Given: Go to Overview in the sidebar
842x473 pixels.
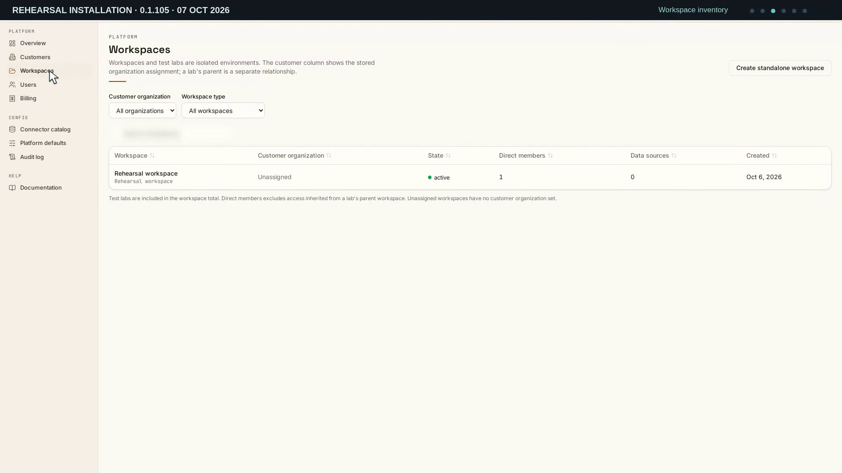Looking at the screenshot, I should pyautogui.click(x=33, y=43).
